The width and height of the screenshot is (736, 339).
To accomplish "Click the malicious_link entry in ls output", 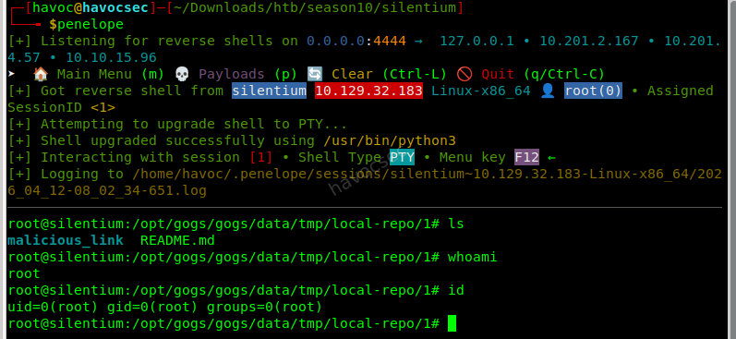I will click(66, 240).
